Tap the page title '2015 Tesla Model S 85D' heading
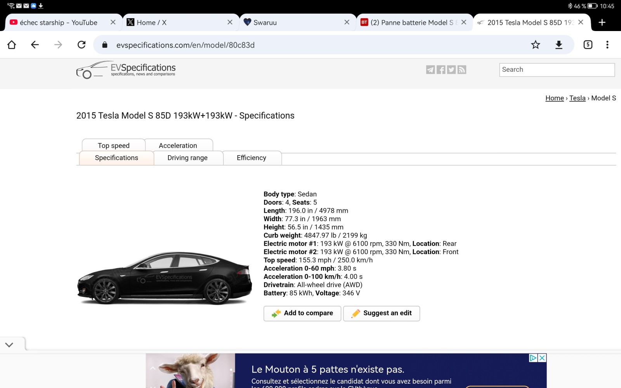 pyautogui.click(x=185, y=116)
